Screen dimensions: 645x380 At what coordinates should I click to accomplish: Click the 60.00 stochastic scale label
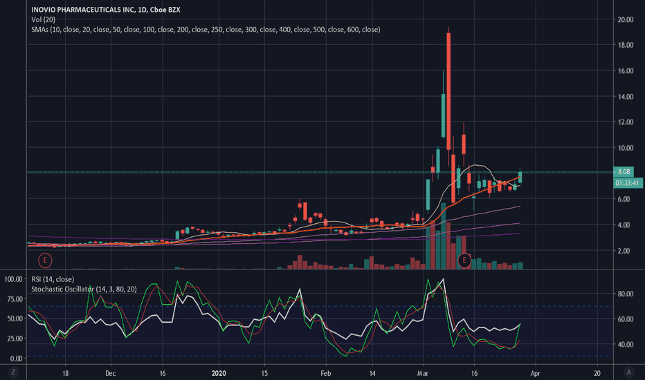point(625,319)
